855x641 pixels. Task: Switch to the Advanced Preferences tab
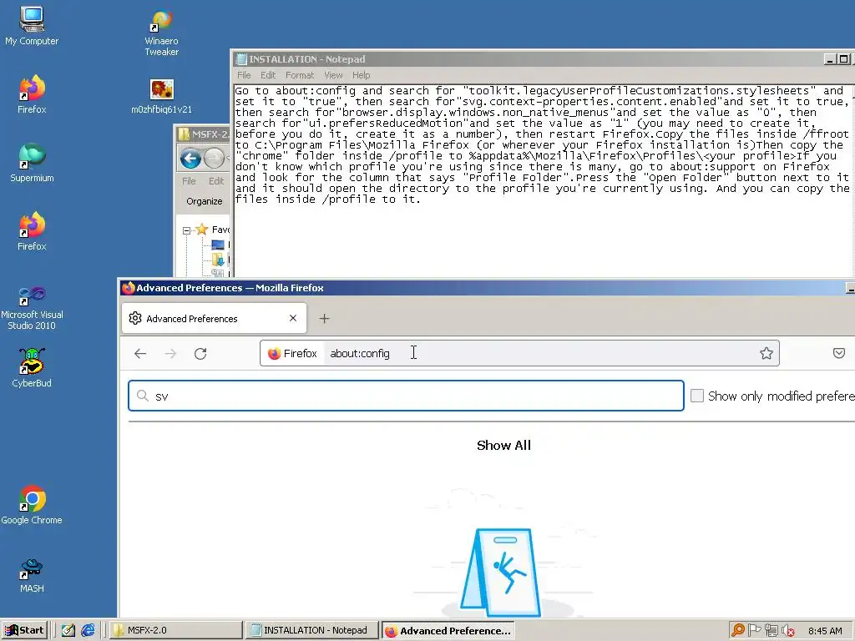214,318
